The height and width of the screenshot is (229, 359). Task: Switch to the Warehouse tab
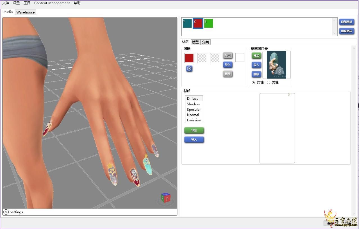[26, 12]
